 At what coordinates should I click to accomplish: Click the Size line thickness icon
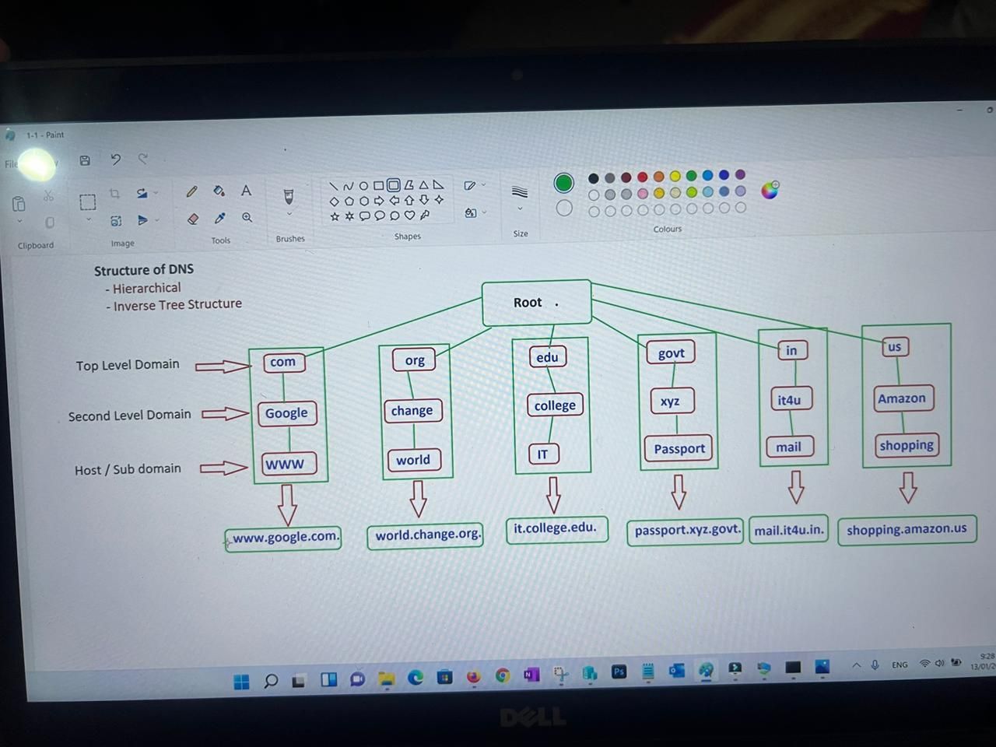pos(520,191)
